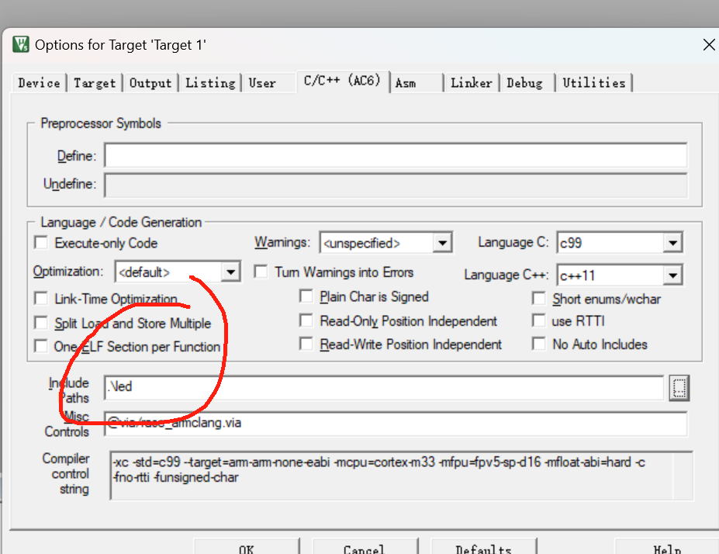Image resolution: width=719 pixels, height=554 pixels.
Task: Click the OK button
Action: tap(246, 548)
